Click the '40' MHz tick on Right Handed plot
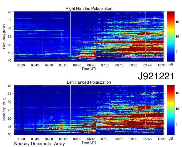 pos(10,12)
